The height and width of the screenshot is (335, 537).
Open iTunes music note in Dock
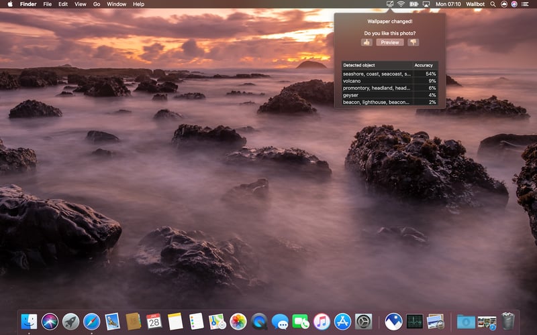322,322
